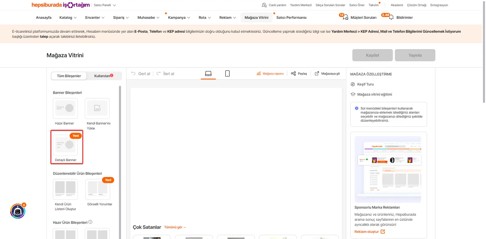Viewport: 486px width, 239px height.
Task: Start Keşif Turu compass icon
Action: 353,84
